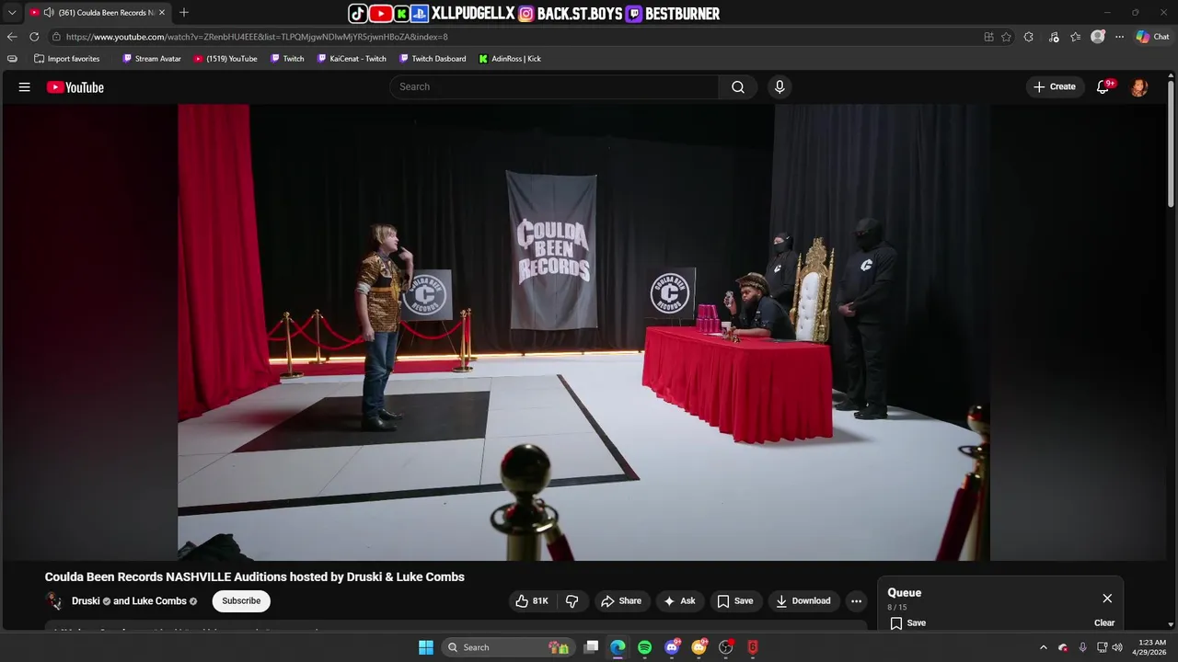Click the leftmost icon on the favorites bar
This screenshot has width=1178, height=662.
pyautogui.click(x=12, y=59)
